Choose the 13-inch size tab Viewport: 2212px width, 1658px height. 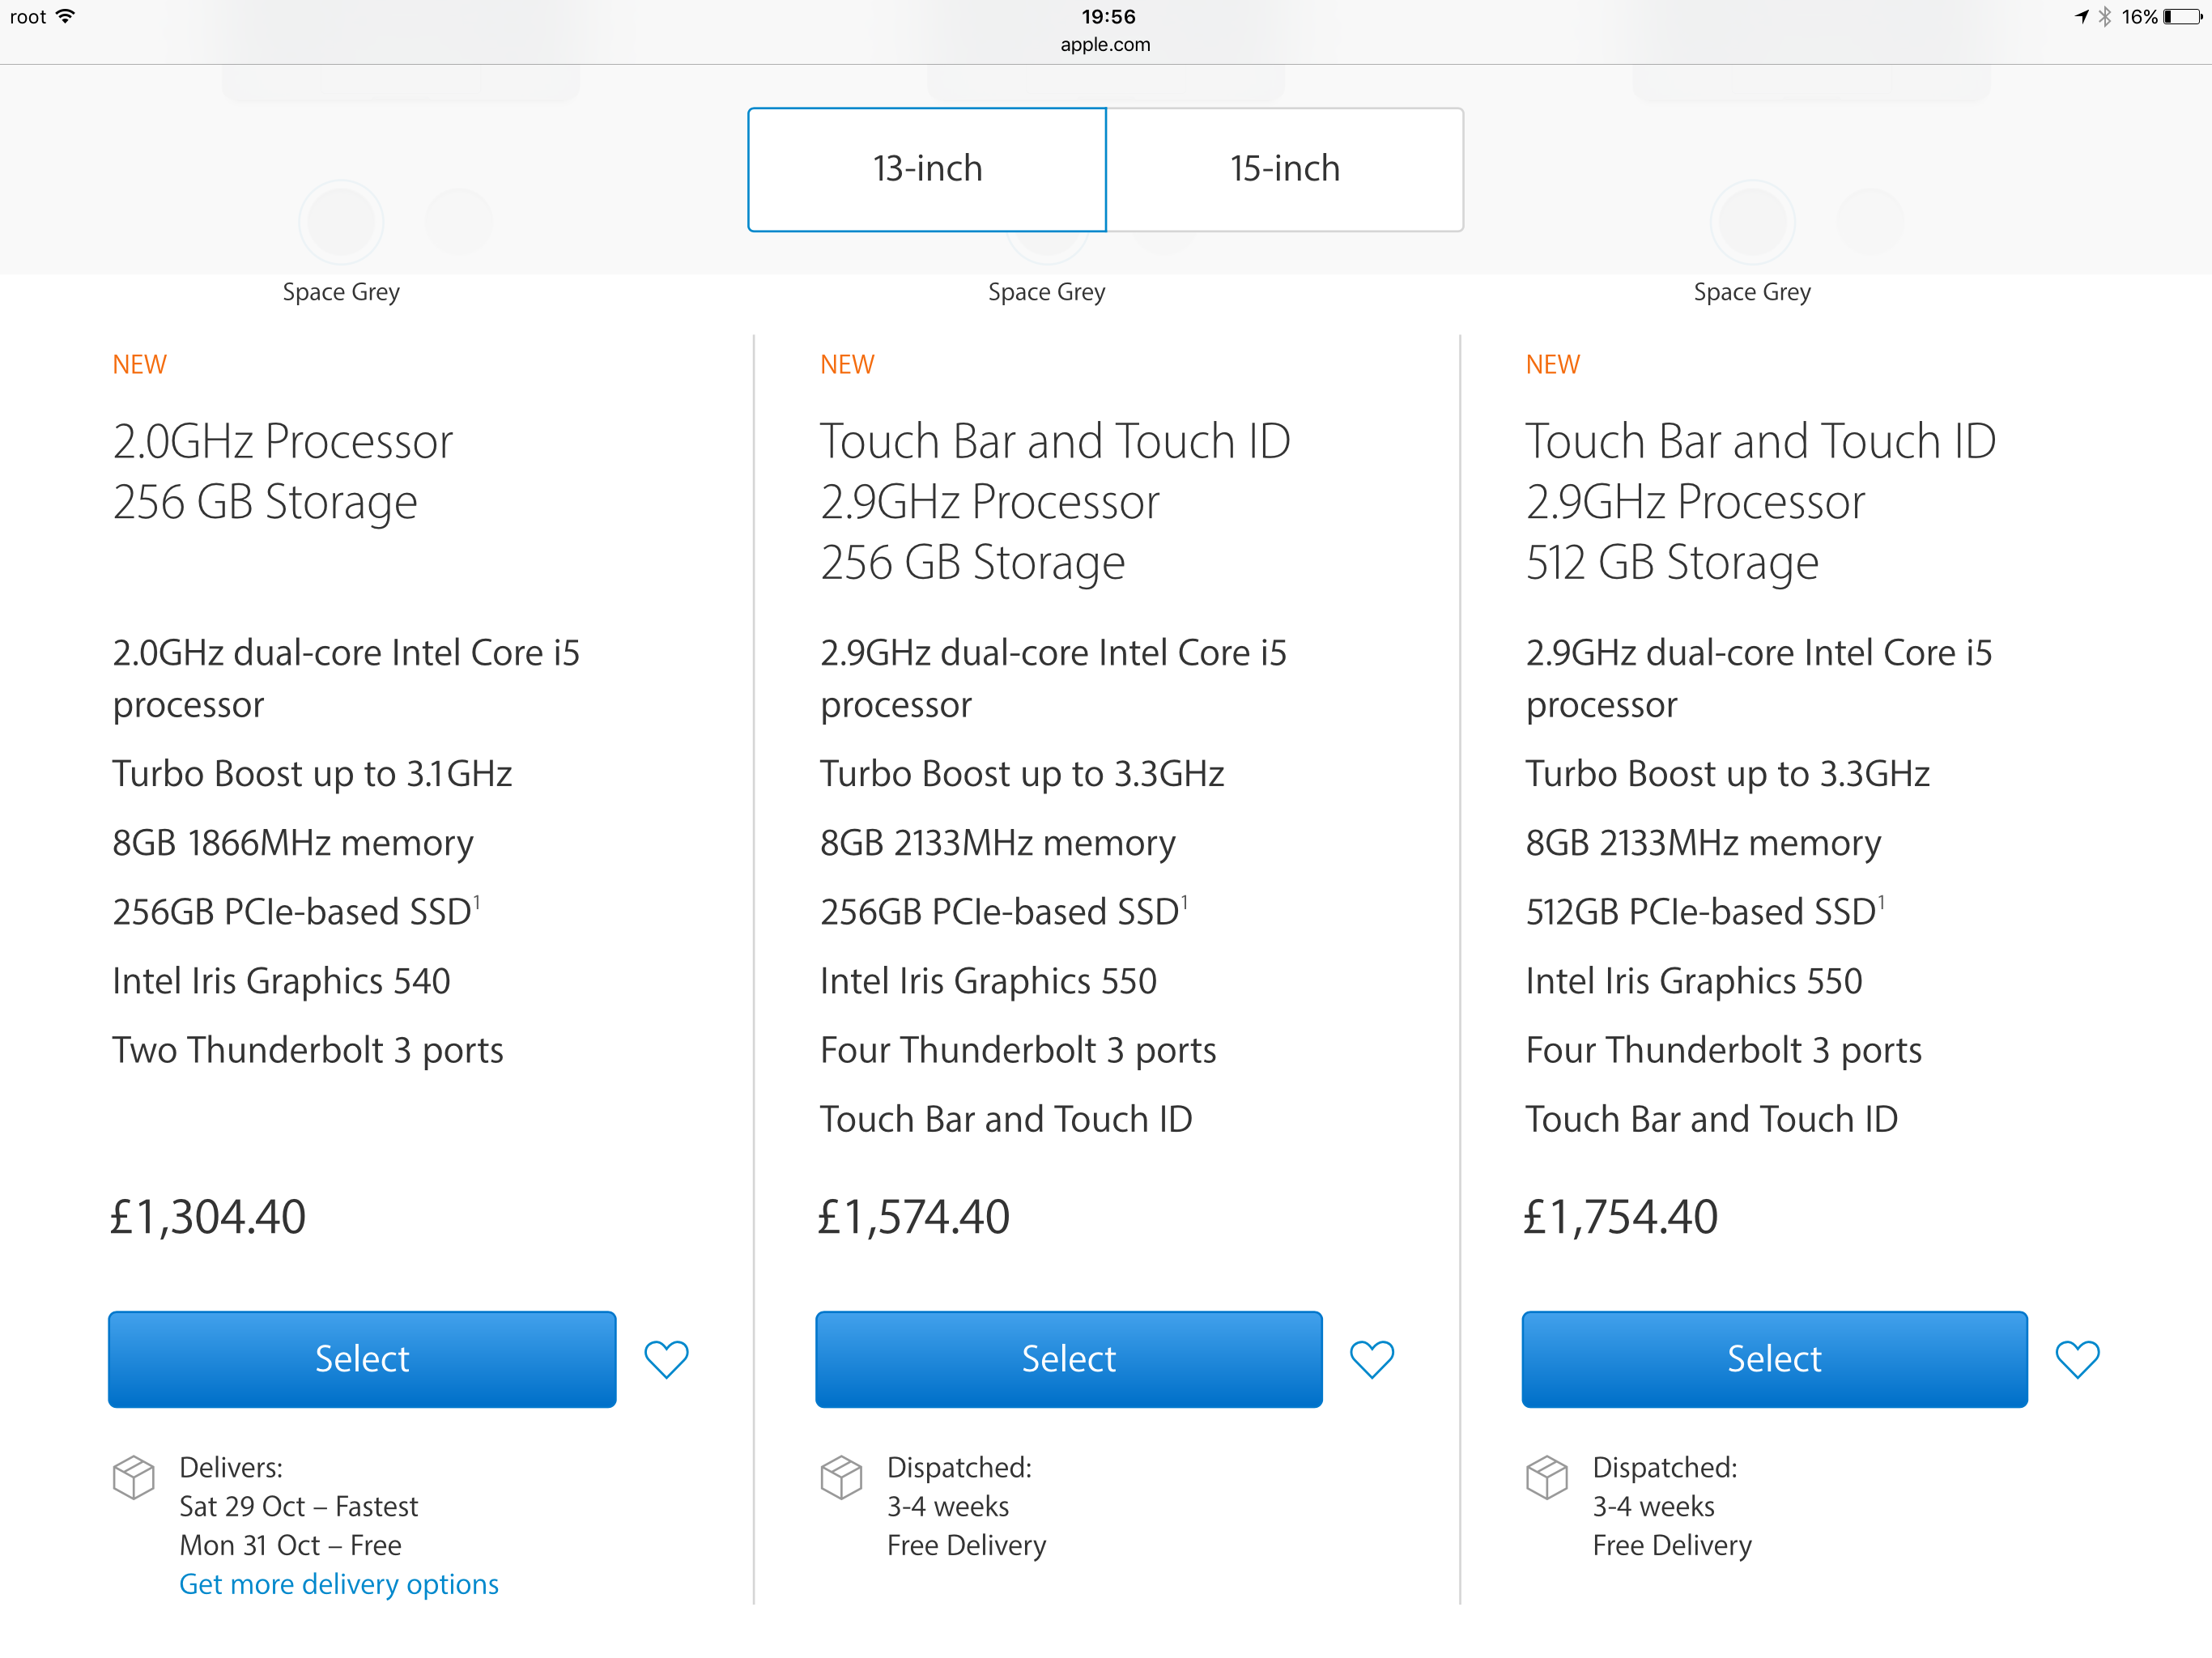tap(927, 169)
